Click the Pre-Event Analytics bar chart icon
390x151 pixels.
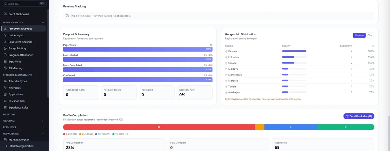[5, 29]
